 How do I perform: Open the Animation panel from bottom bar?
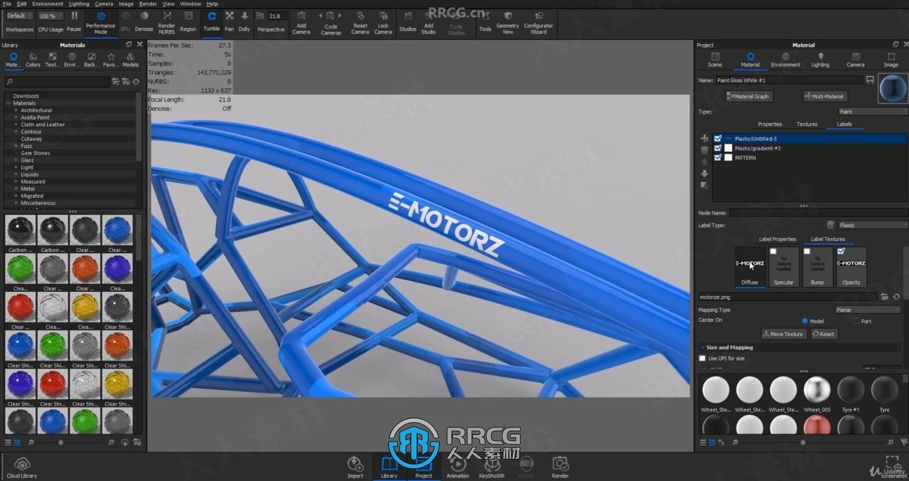pos(458,467)
